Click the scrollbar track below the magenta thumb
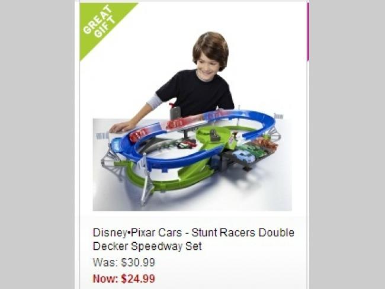The width and height of the screenshot is (385, 289). click(308, 174)
